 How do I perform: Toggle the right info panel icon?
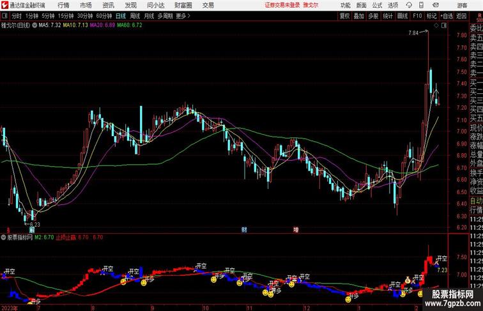point(444,26)
